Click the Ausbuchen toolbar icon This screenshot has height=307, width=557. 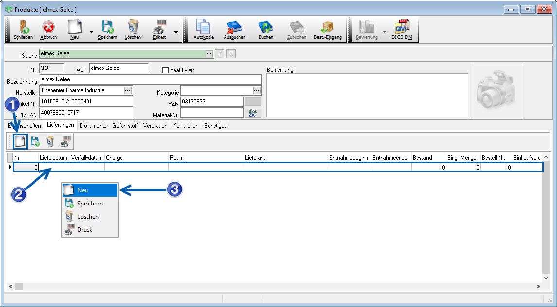(234, 29)
